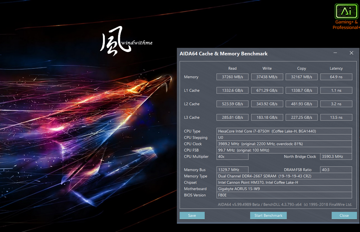Click the Copy column header
Image resolution: width=360 pixels, height=232 pixels.
pyautogui.click(x=301, y=69)
